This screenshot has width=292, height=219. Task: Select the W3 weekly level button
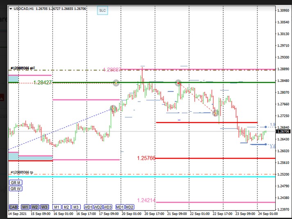45,207
